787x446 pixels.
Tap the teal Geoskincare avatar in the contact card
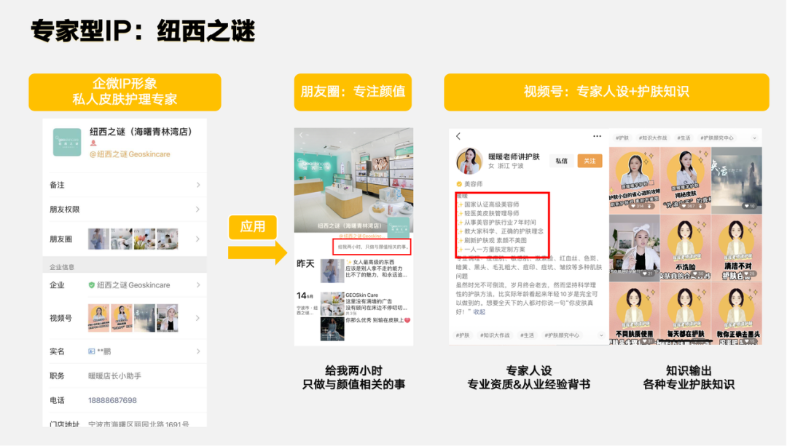click(x=67, y=143)
